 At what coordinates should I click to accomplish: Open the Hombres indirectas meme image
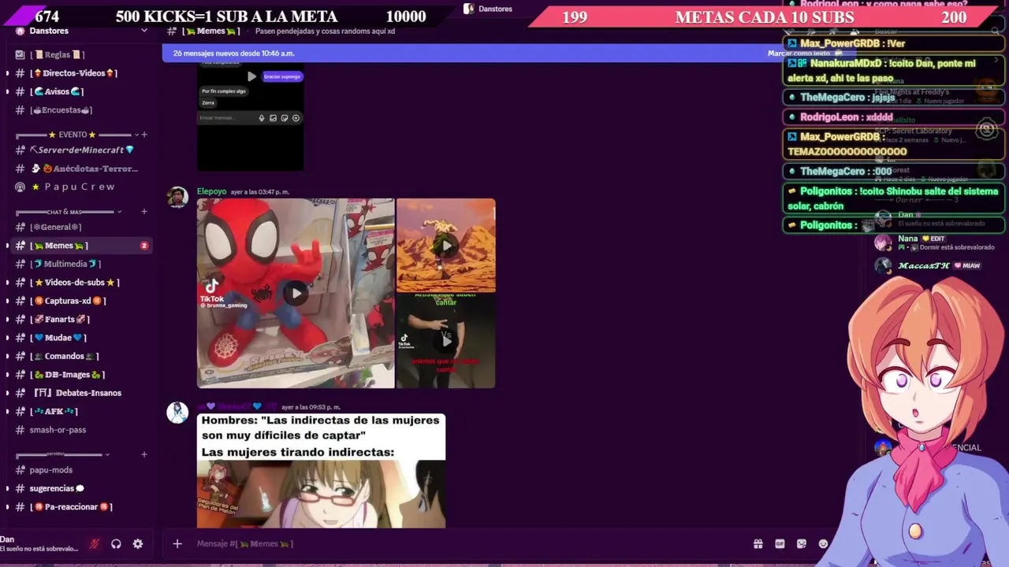(x=321, y=470)
